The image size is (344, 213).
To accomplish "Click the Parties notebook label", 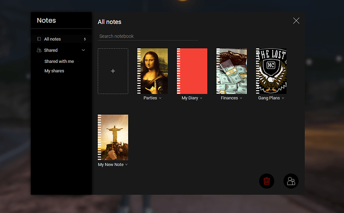I will click(x=150, y=98).
